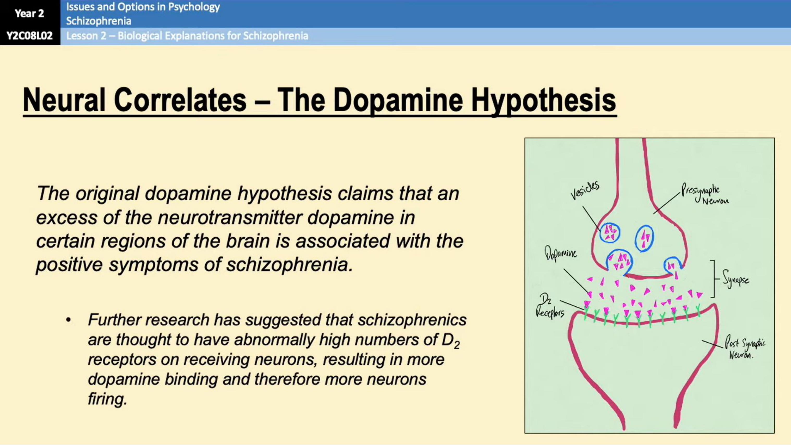This screenshot has height=445, width=791.
Task: Click the bullet marker before Further research
Action: coord(69,320)
